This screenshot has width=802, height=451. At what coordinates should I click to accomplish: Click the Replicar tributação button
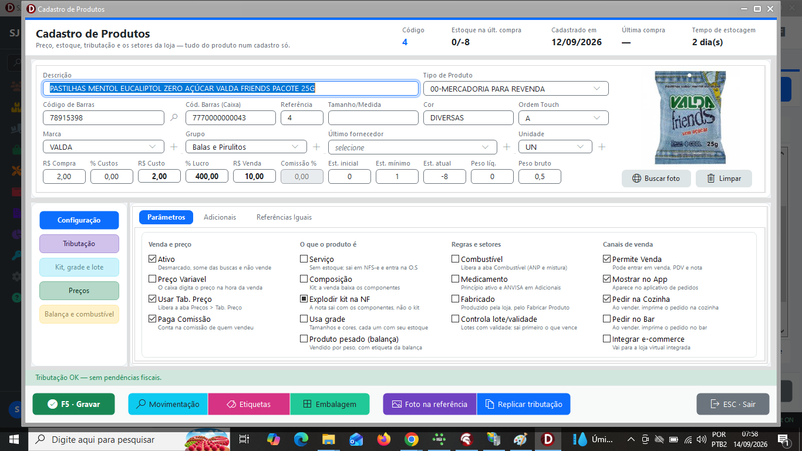(x=524, y=404)
